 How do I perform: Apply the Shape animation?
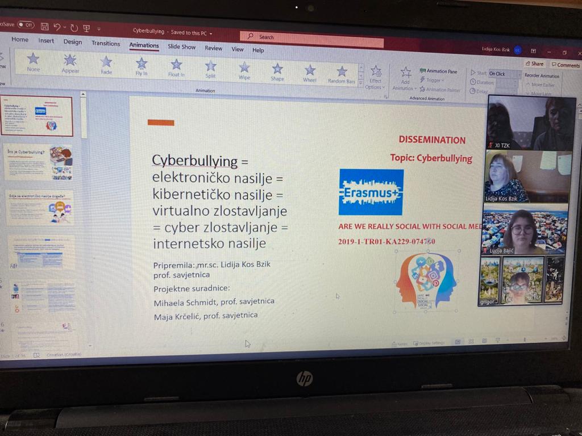click(277, 73)
